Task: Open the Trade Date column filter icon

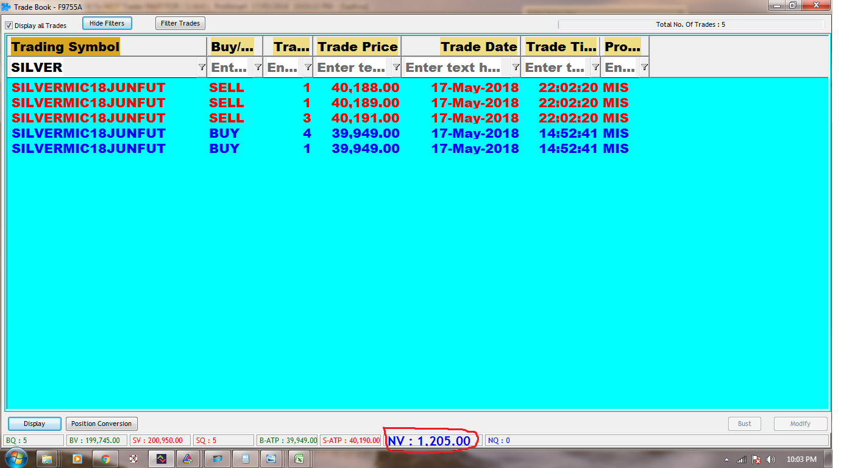Action: tap(516, 67)
